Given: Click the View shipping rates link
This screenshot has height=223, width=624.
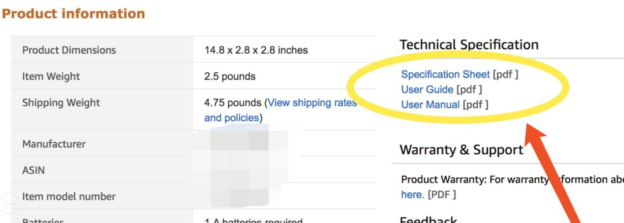Looking at the screenshot, I should pos(313,103).
